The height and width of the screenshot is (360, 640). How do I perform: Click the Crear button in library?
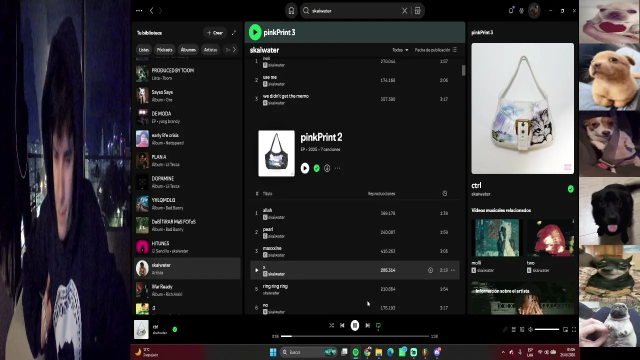[x=215, y=33]
